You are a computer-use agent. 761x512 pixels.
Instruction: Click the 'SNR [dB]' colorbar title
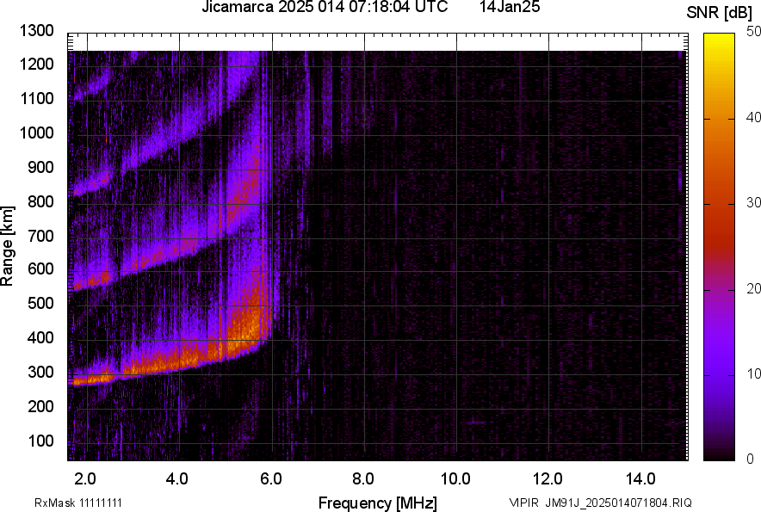(x=720, y=13)
